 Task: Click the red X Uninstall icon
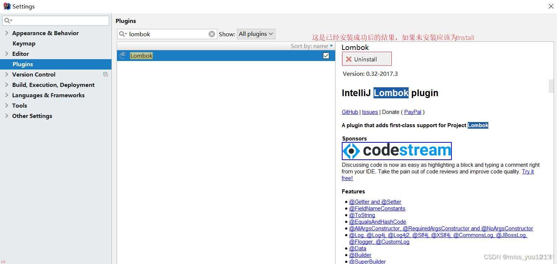[x=349, y=59]
